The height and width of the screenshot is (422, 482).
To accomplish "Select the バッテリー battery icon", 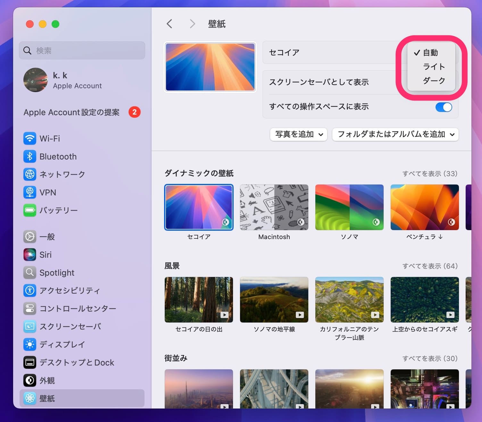I will click(x=30, y=210).
